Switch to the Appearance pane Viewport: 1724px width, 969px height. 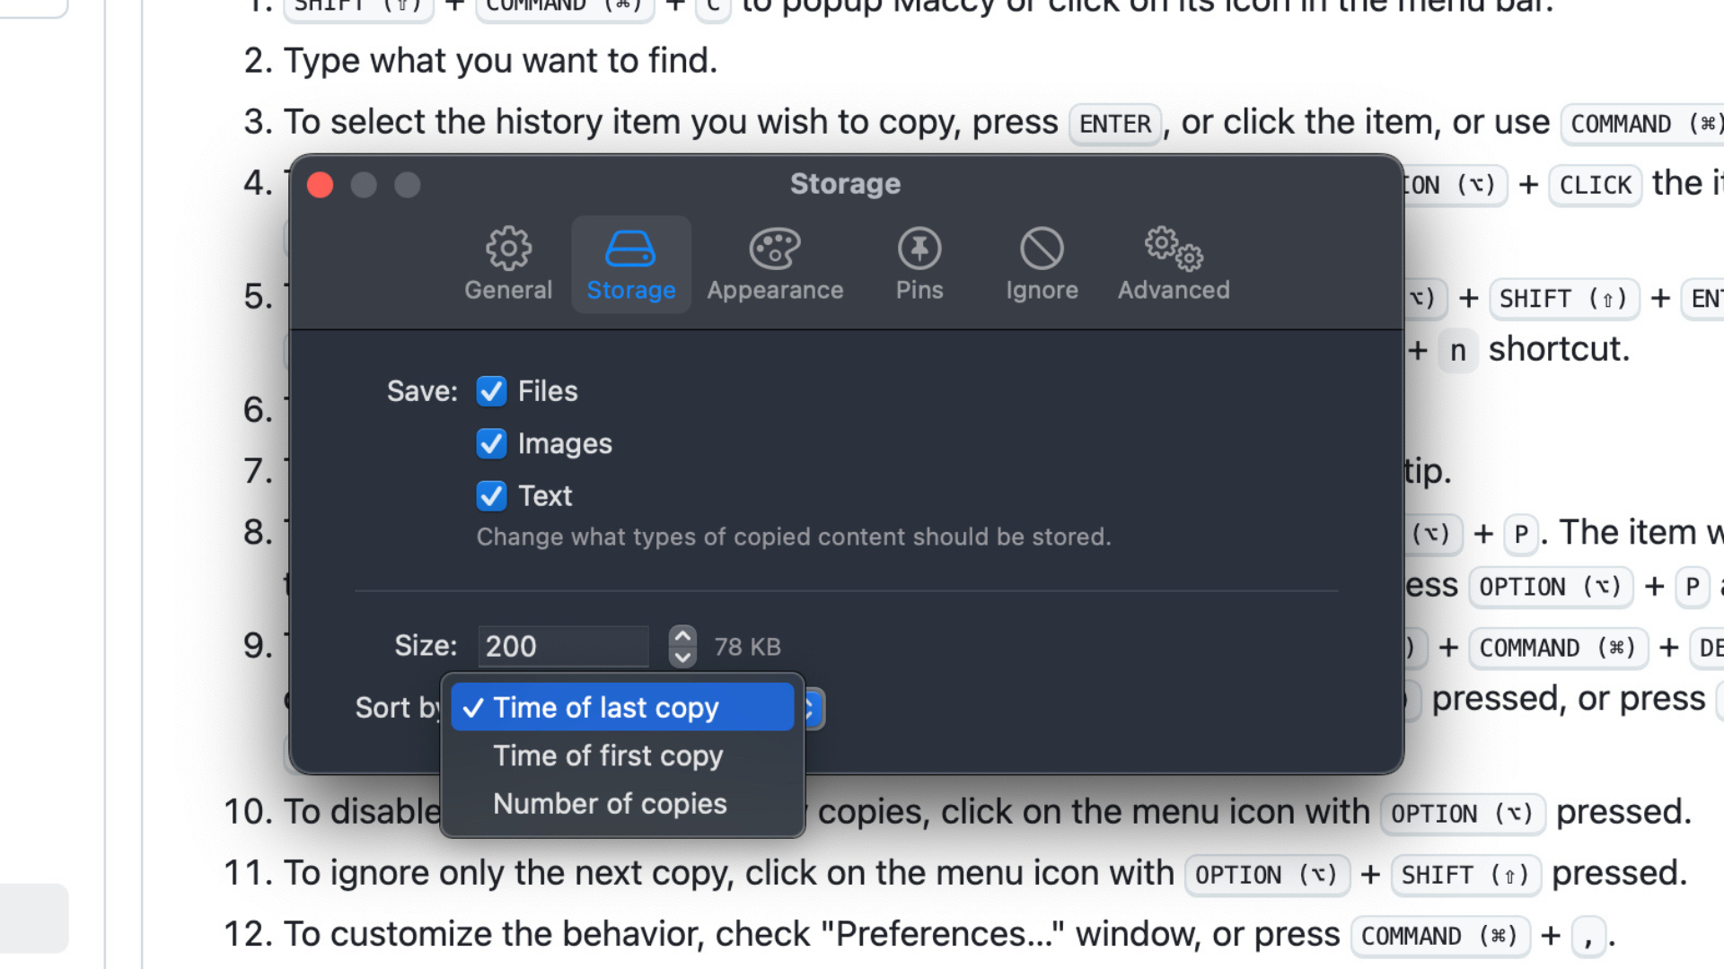pyautogui.click(x=774, y=263)
